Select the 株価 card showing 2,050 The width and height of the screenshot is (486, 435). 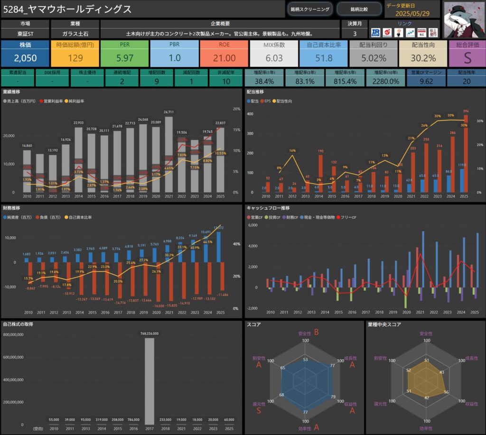(25, 53)
